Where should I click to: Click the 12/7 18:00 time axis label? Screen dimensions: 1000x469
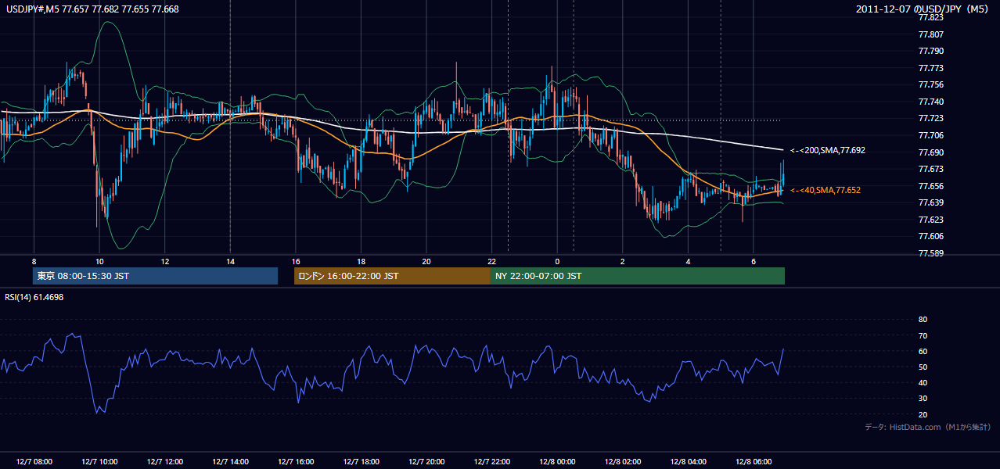[x=361, y=461]
